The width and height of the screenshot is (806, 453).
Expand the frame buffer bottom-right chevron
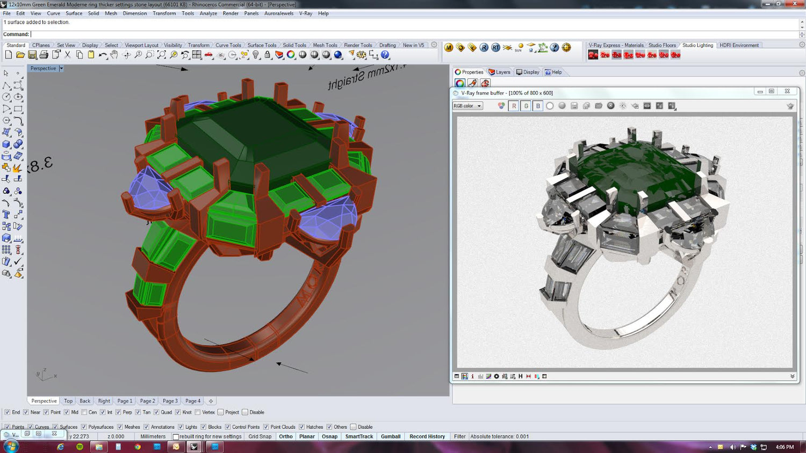(x=792, y=376)
